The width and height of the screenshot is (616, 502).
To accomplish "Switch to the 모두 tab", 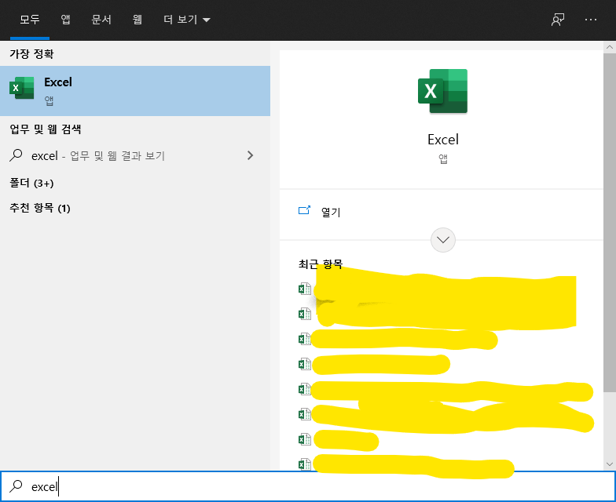I will click(x=30, y=19).
